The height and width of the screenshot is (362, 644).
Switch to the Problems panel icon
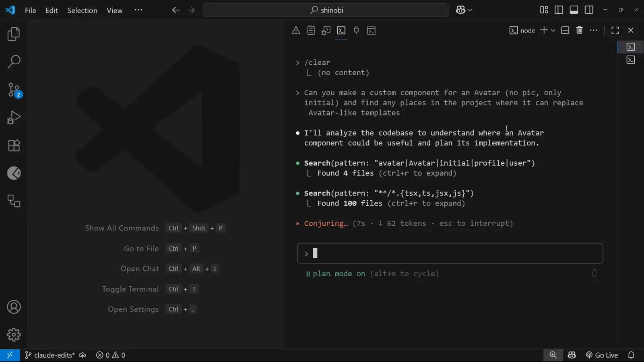tap(296, 31)
